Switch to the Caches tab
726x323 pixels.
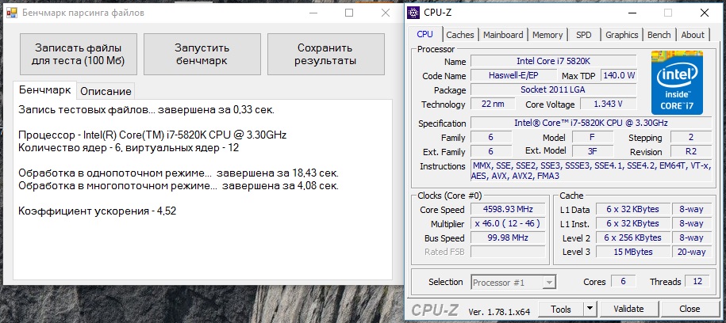click(459, 35)
